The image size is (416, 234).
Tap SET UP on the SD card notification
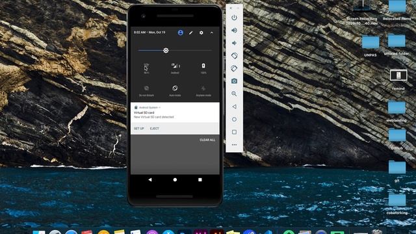(138, 129)
